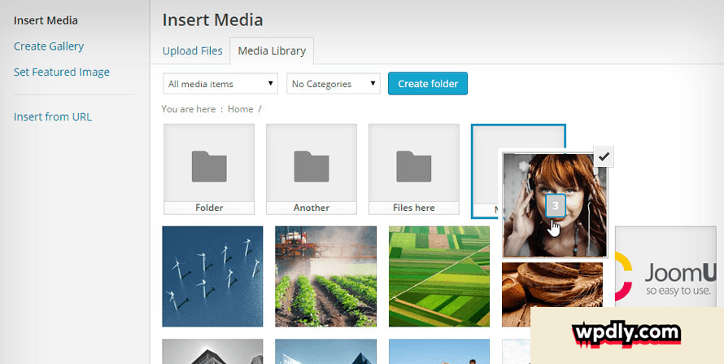Select Insert Media in the sidebar

[x=46, y=21]
